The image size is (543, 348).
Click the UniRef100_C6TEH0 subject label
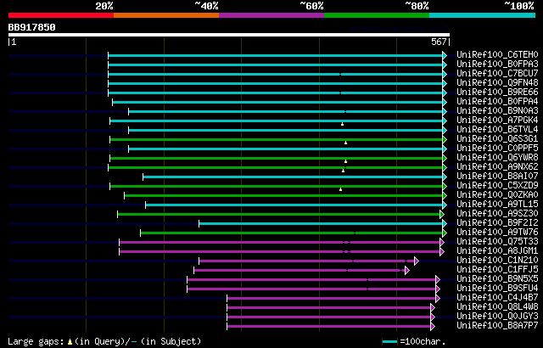497,54
